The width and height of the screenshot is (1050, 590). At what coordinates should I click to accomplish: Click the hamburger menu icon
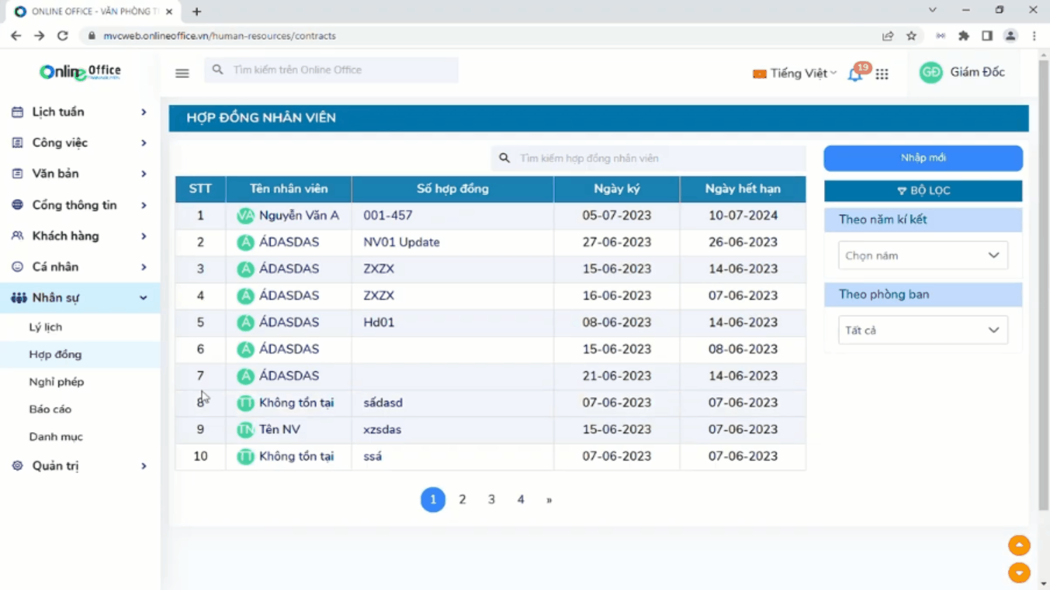(x=182, y=73)
